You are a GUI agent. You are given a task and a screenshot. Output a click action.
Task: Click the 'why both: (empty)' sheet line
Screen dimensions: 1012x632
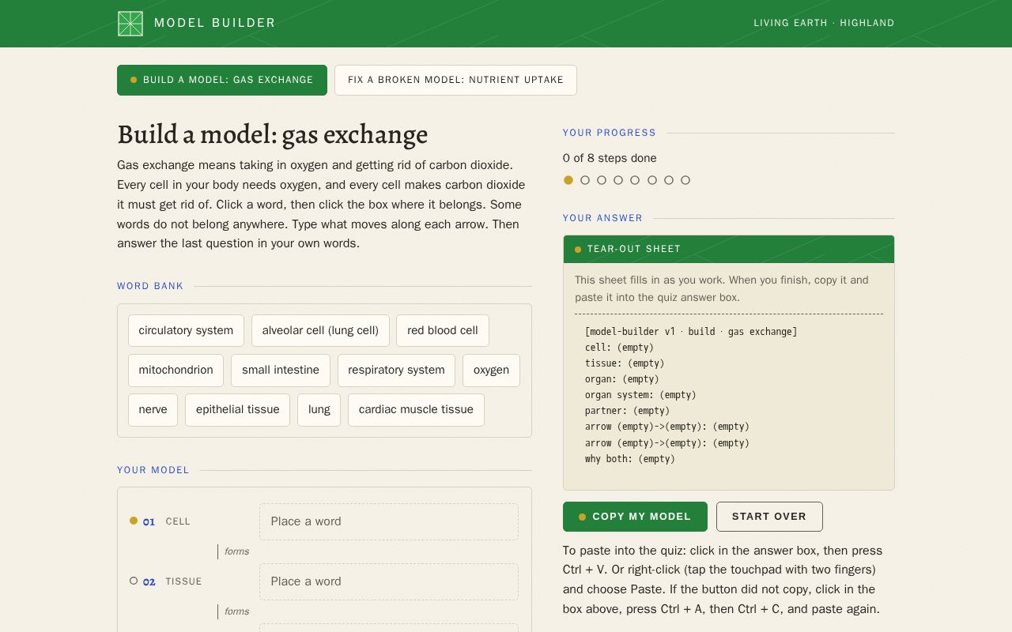(x=630, y=459)
